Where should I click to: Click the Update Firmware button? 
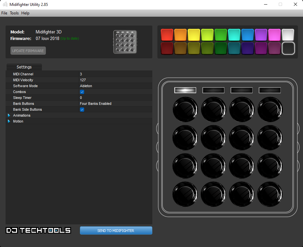click(x=28, y=51)
